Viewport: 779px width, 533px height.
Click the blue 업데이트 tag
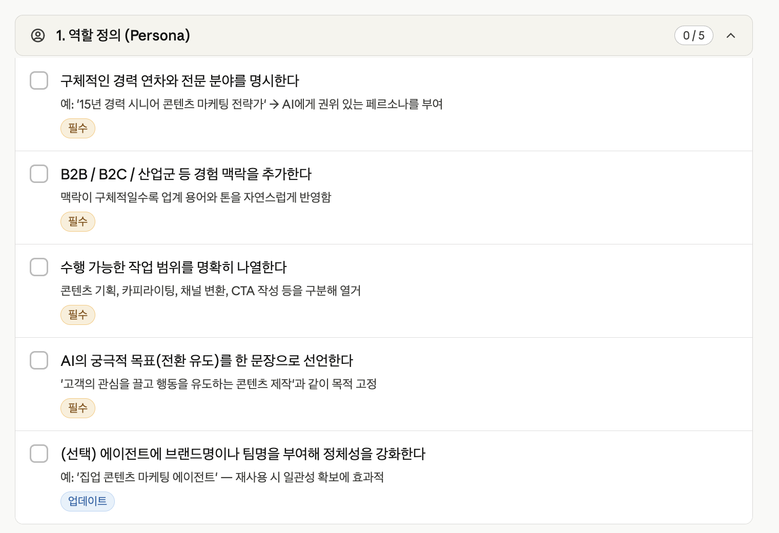point(88,501)
